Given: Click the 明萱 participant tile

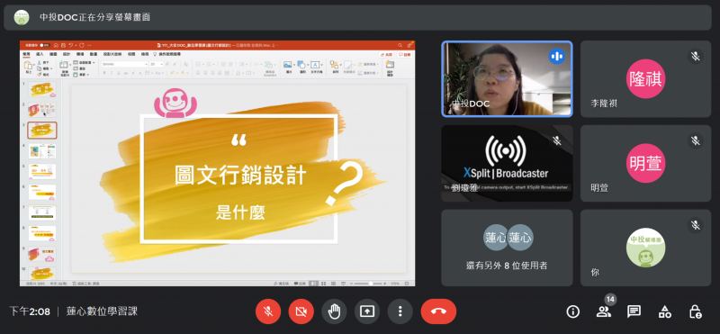Looking at the screenshot, I should point(645,163).
